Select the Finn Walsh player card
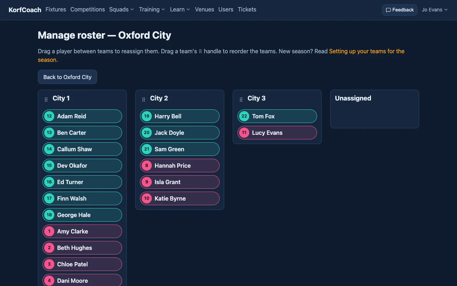Viewport: 457px width, 286px height. 82,198
